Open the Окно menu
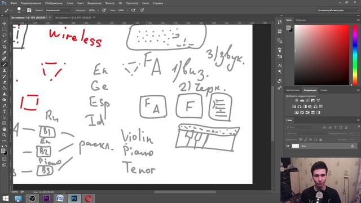This screenshot has width=361, height=203. [x=146, y=3]
